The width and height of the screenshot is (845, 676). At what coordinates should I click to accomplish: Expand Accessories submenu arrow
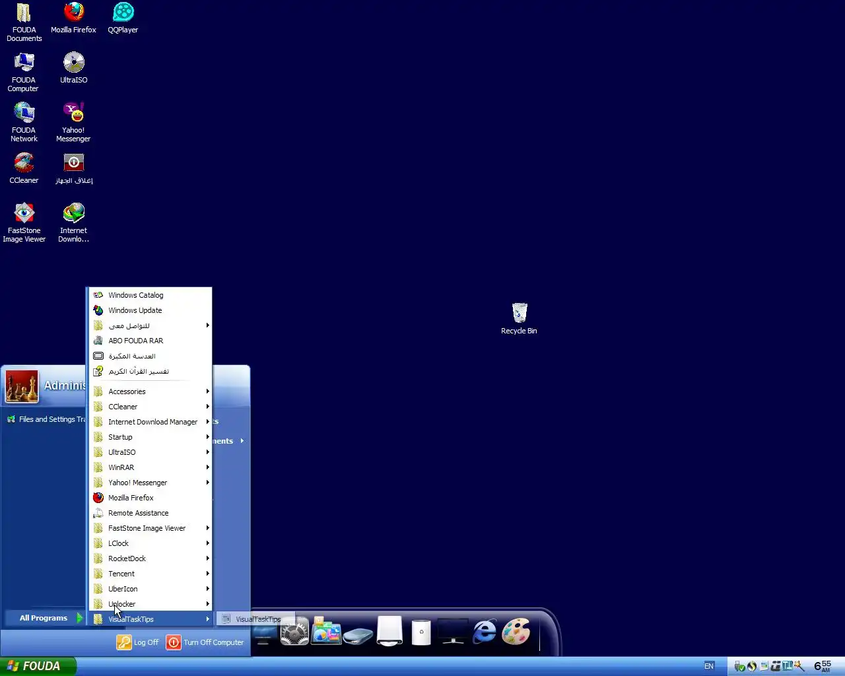click(207, 391)
